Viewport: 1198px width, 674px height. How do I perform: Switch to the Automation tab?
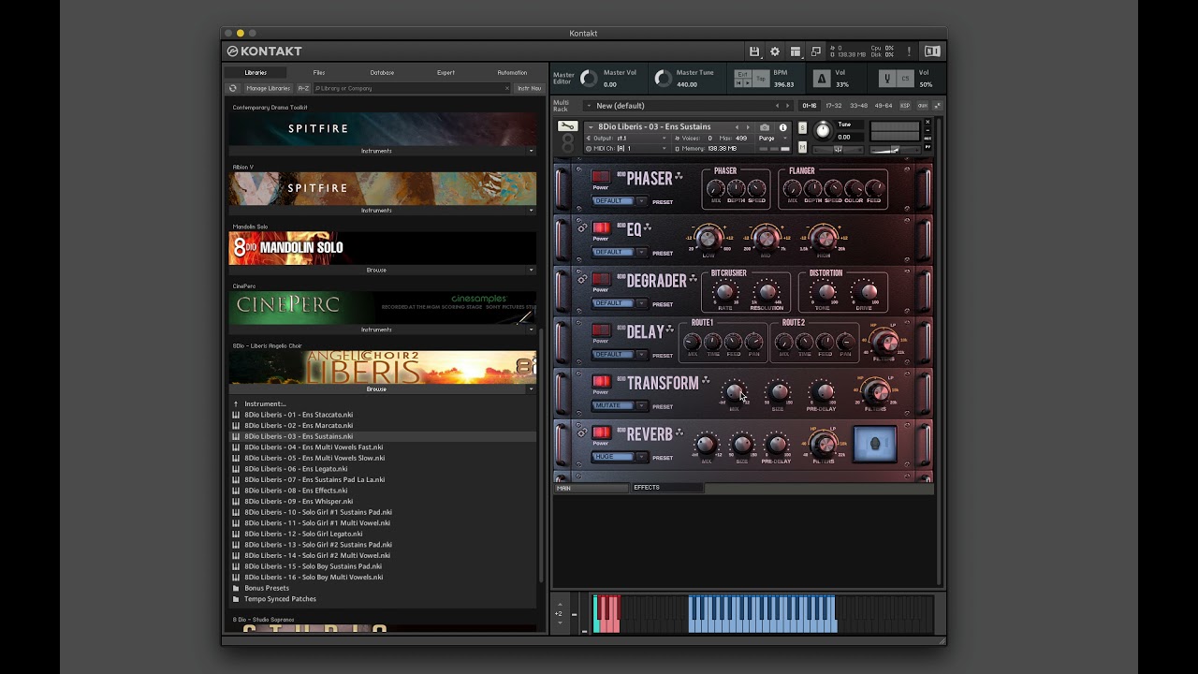[512, 72]
